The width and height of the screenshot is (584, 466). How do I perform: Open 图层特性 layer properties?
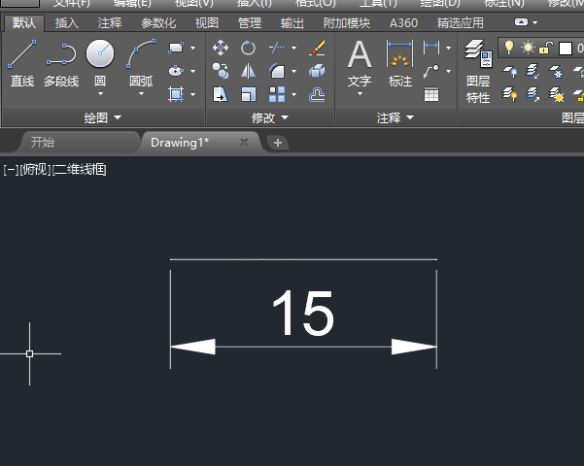(477, 72)
